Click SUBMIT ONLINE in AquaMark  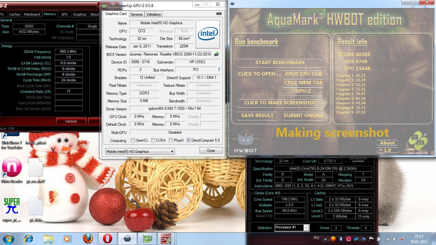[x=303, y=115]
